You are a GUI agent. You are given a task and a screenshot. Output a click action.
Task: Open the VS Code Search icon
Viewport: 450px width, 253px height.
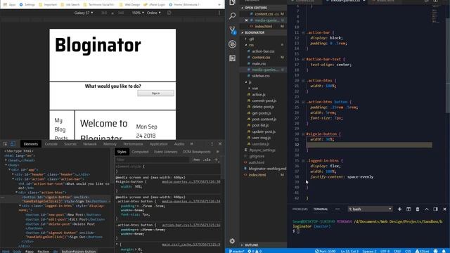tap(233, 15)
